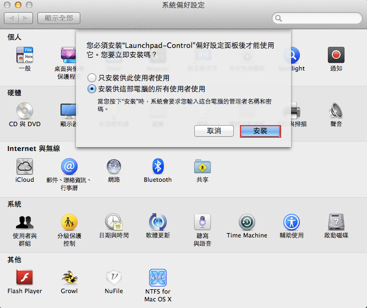Screen dimensions: 367x308
Task: Open the Sound (聲音) pane
Action: [336, 111]
